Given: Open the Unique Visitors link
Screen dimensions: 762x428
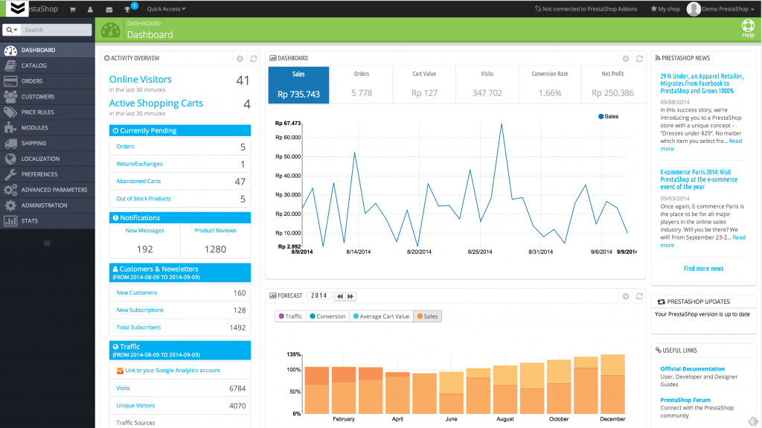Looking at the screenshot, I should pos(135,406).
